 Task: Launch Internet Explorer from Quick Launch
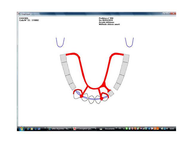click(x=29, y=129)
